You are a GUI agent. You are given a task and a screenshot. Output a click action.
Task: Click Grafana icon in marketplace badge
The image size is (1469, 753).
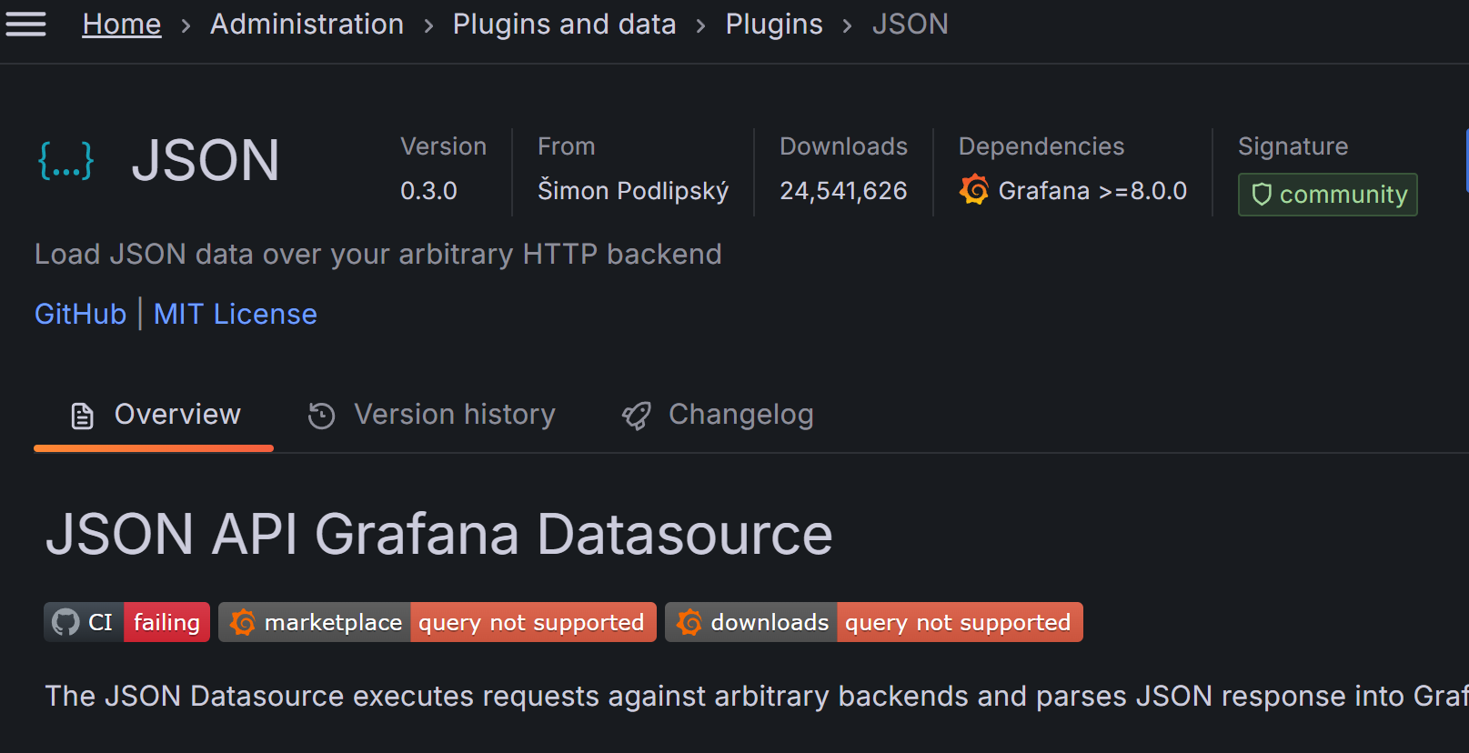(x=243, y=622)
